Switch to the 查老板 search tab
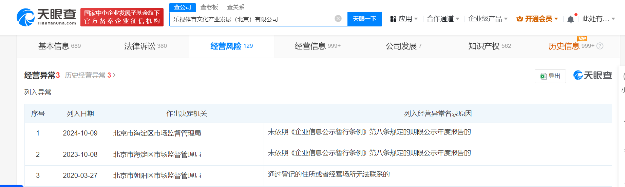Screen dimensions: 625x187 [209, 7]
